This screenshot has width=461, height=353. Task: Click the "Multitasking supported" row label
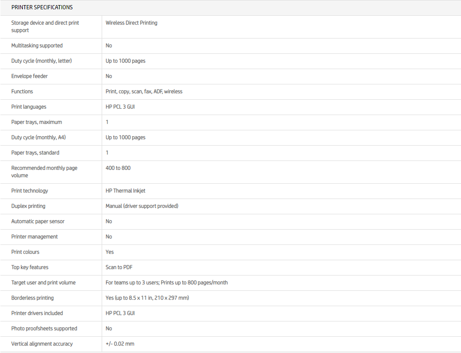(x=37, y=45)
